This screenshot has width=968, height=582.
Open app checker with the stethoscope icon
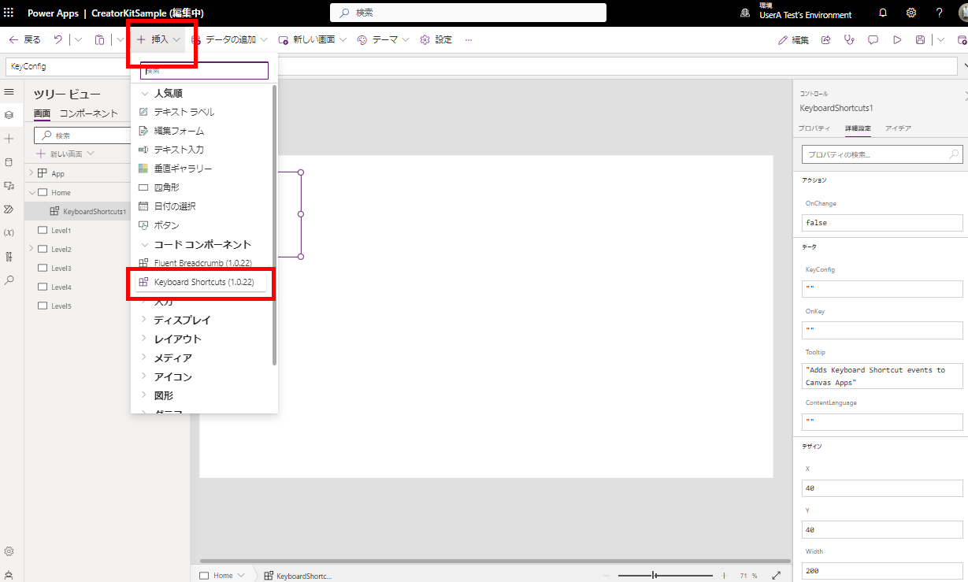pos(849,39)
